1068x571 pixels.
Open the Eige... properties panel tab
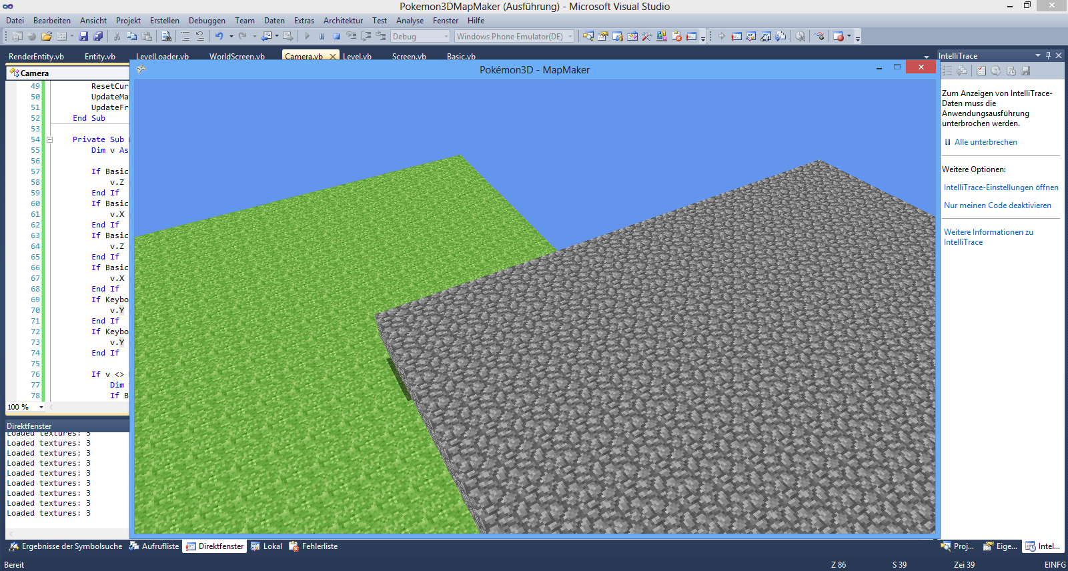1001,546
